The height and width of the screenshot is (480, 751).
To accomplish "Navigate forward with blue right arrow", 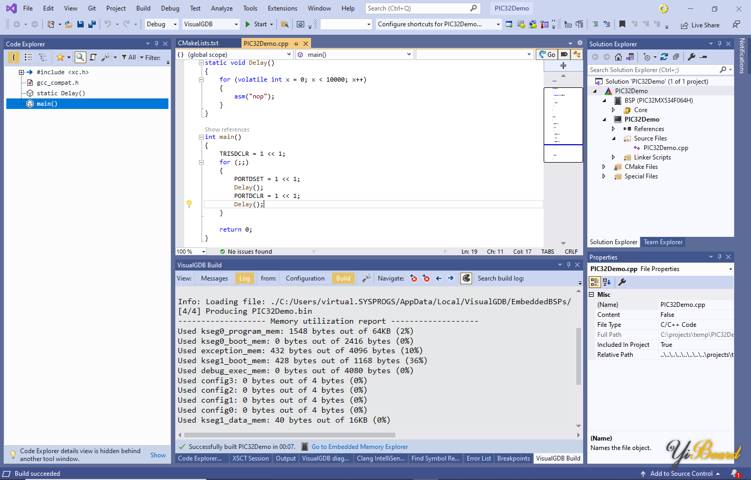I will [x=450, y=278].
